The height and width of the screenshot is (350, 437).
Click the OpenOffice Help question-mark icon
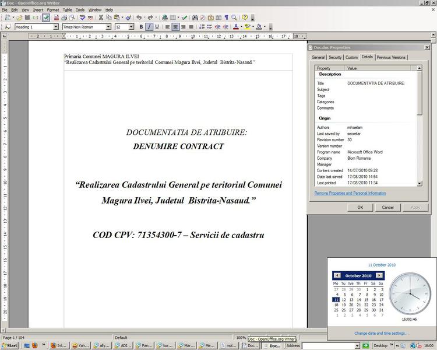[x=245, y=18]
